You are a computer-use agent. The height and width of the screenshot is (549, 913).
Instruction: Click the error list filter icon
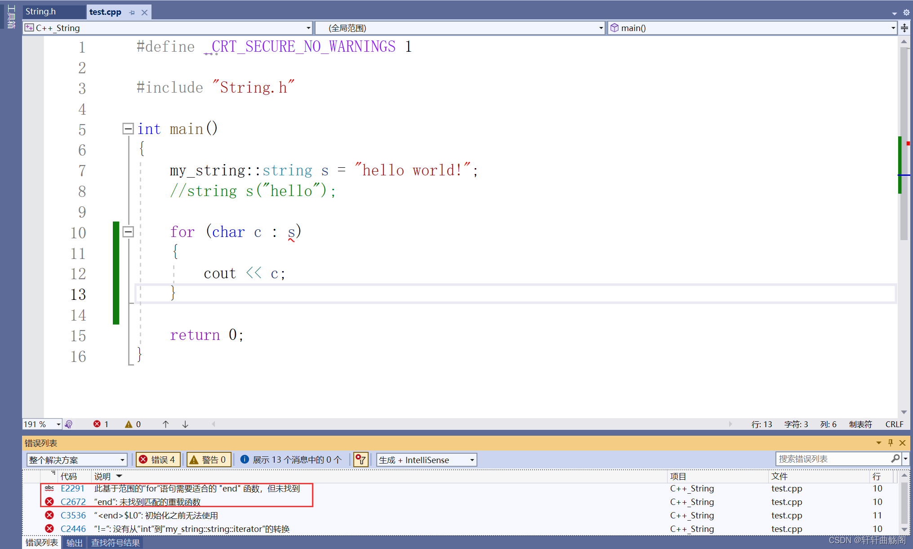coord(361,460)
